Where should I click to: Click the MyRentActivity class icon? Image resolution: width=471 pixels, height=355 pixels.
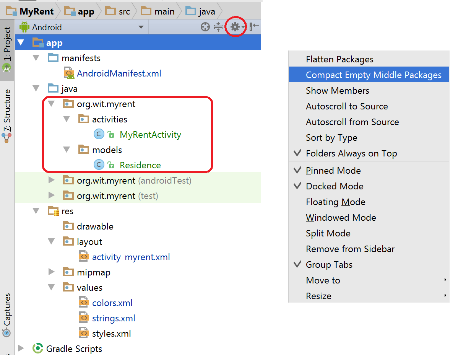99,134
